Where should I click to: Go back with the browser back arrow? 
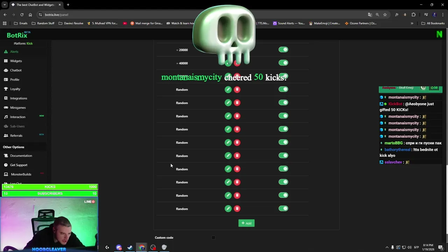[x=5, y=15]
